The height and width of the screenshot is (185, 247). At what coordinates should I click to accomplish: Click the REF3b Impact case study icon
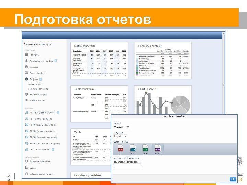coord(27,137)
